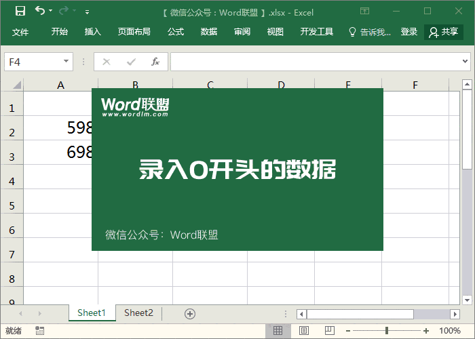Click cell A2 containing 598

tap(58, 128)
